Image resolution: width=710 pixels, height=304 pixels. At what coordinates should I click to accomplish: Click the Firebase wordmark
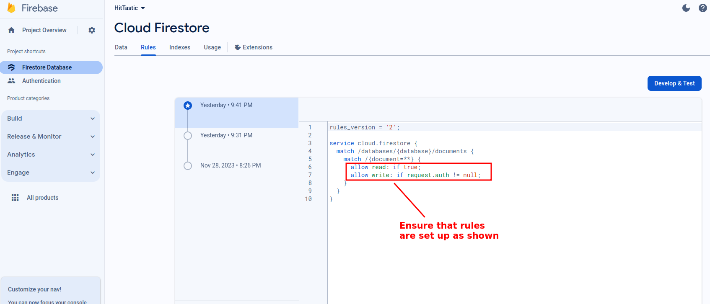(x=40, y=8)
